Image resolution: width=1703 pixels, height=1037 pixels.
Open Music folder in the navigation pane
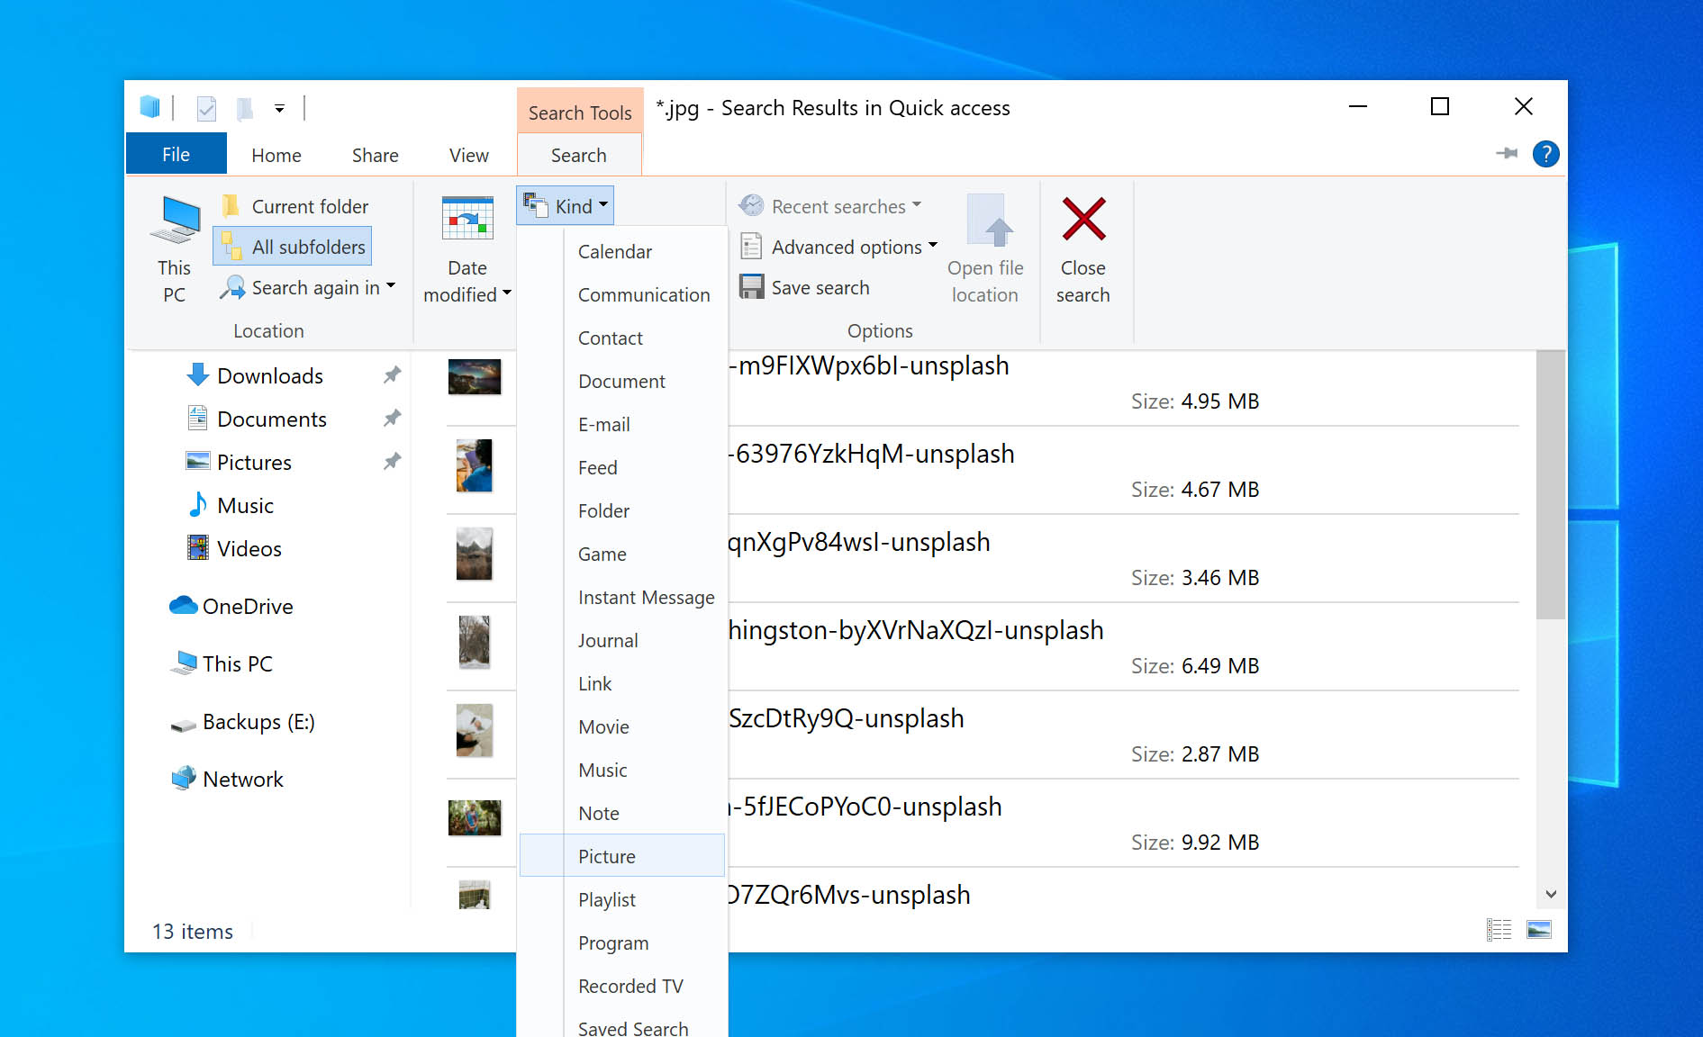click(x=230, y=506)
